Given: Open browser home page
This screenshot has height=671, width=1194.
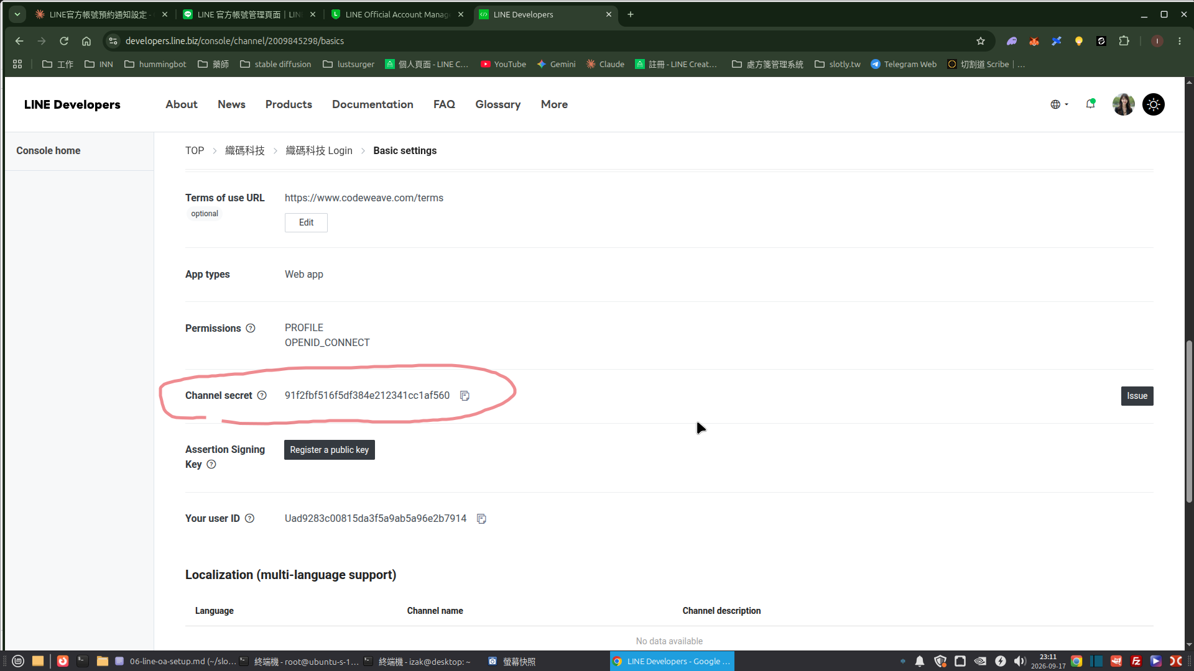Looking at the screenshot, I should (86, 41).
